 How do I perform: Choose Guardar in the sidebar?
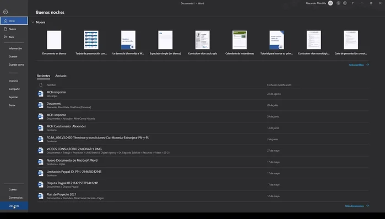point(13,56)
